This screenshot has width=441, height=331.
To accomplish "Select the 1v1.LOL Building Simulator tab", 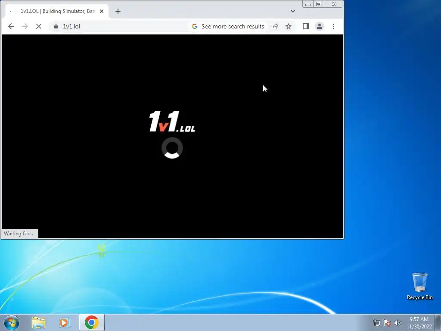I will (57, 11).
